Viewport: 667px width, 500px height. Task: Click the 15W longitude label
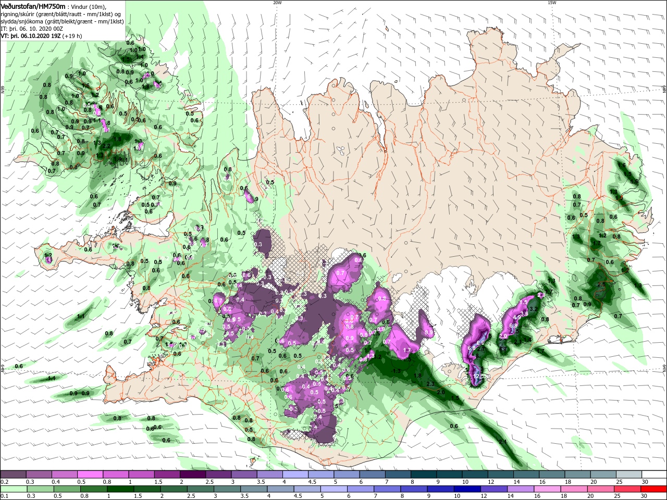coord(552,2)
